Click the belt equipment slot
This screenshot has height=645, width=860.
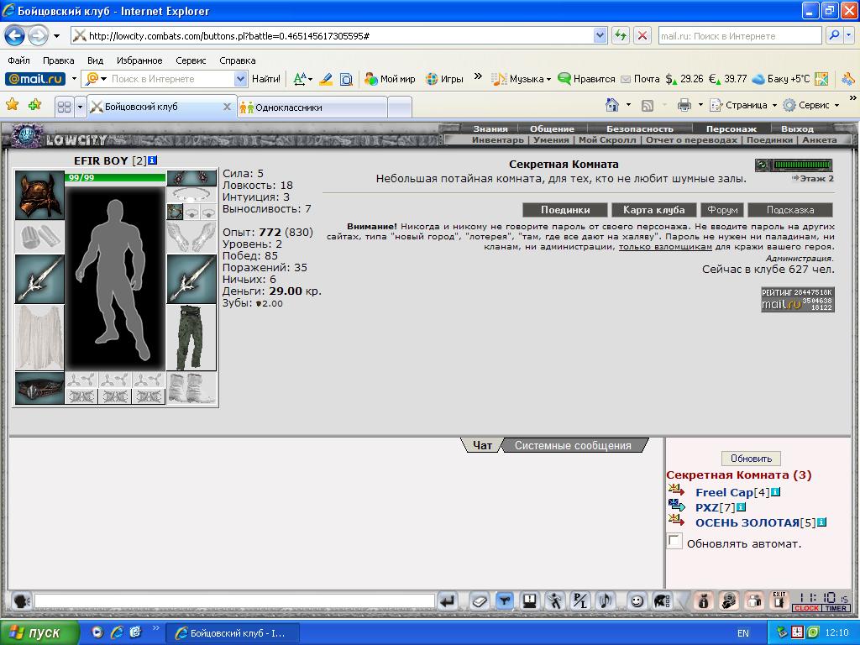coord(39,388)
